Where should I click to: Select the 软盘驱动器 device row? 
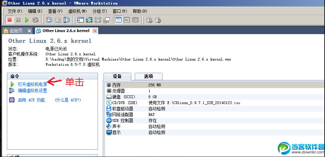point(215,109)
